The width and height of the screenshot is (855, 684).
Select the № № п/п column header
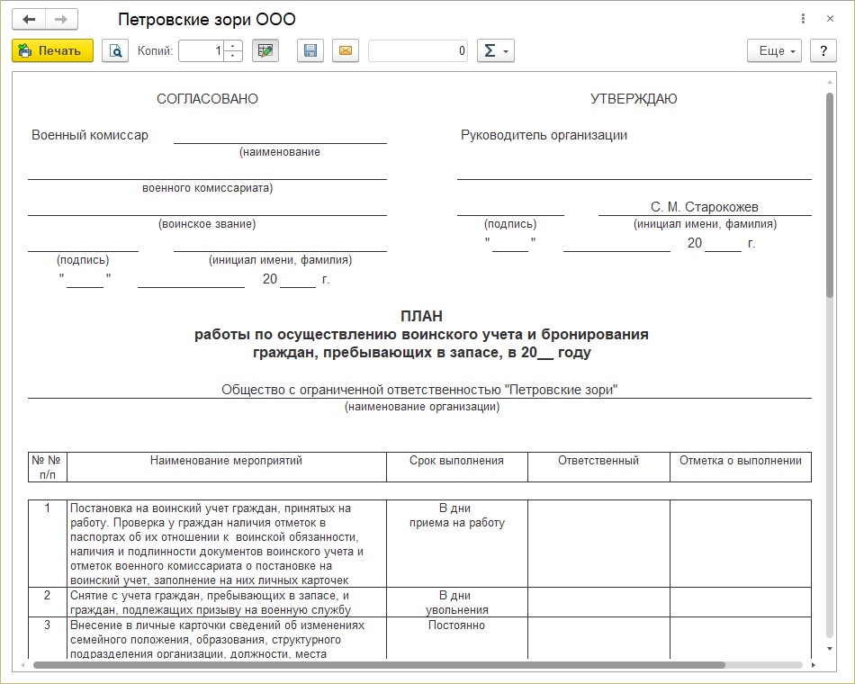coord(47,467)
